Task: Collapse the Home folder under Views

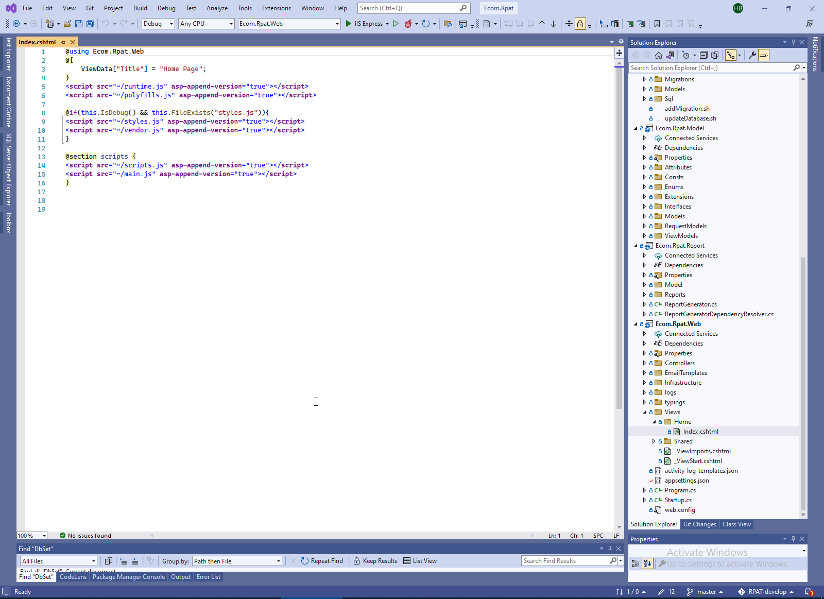Action: tap(654, 422)
